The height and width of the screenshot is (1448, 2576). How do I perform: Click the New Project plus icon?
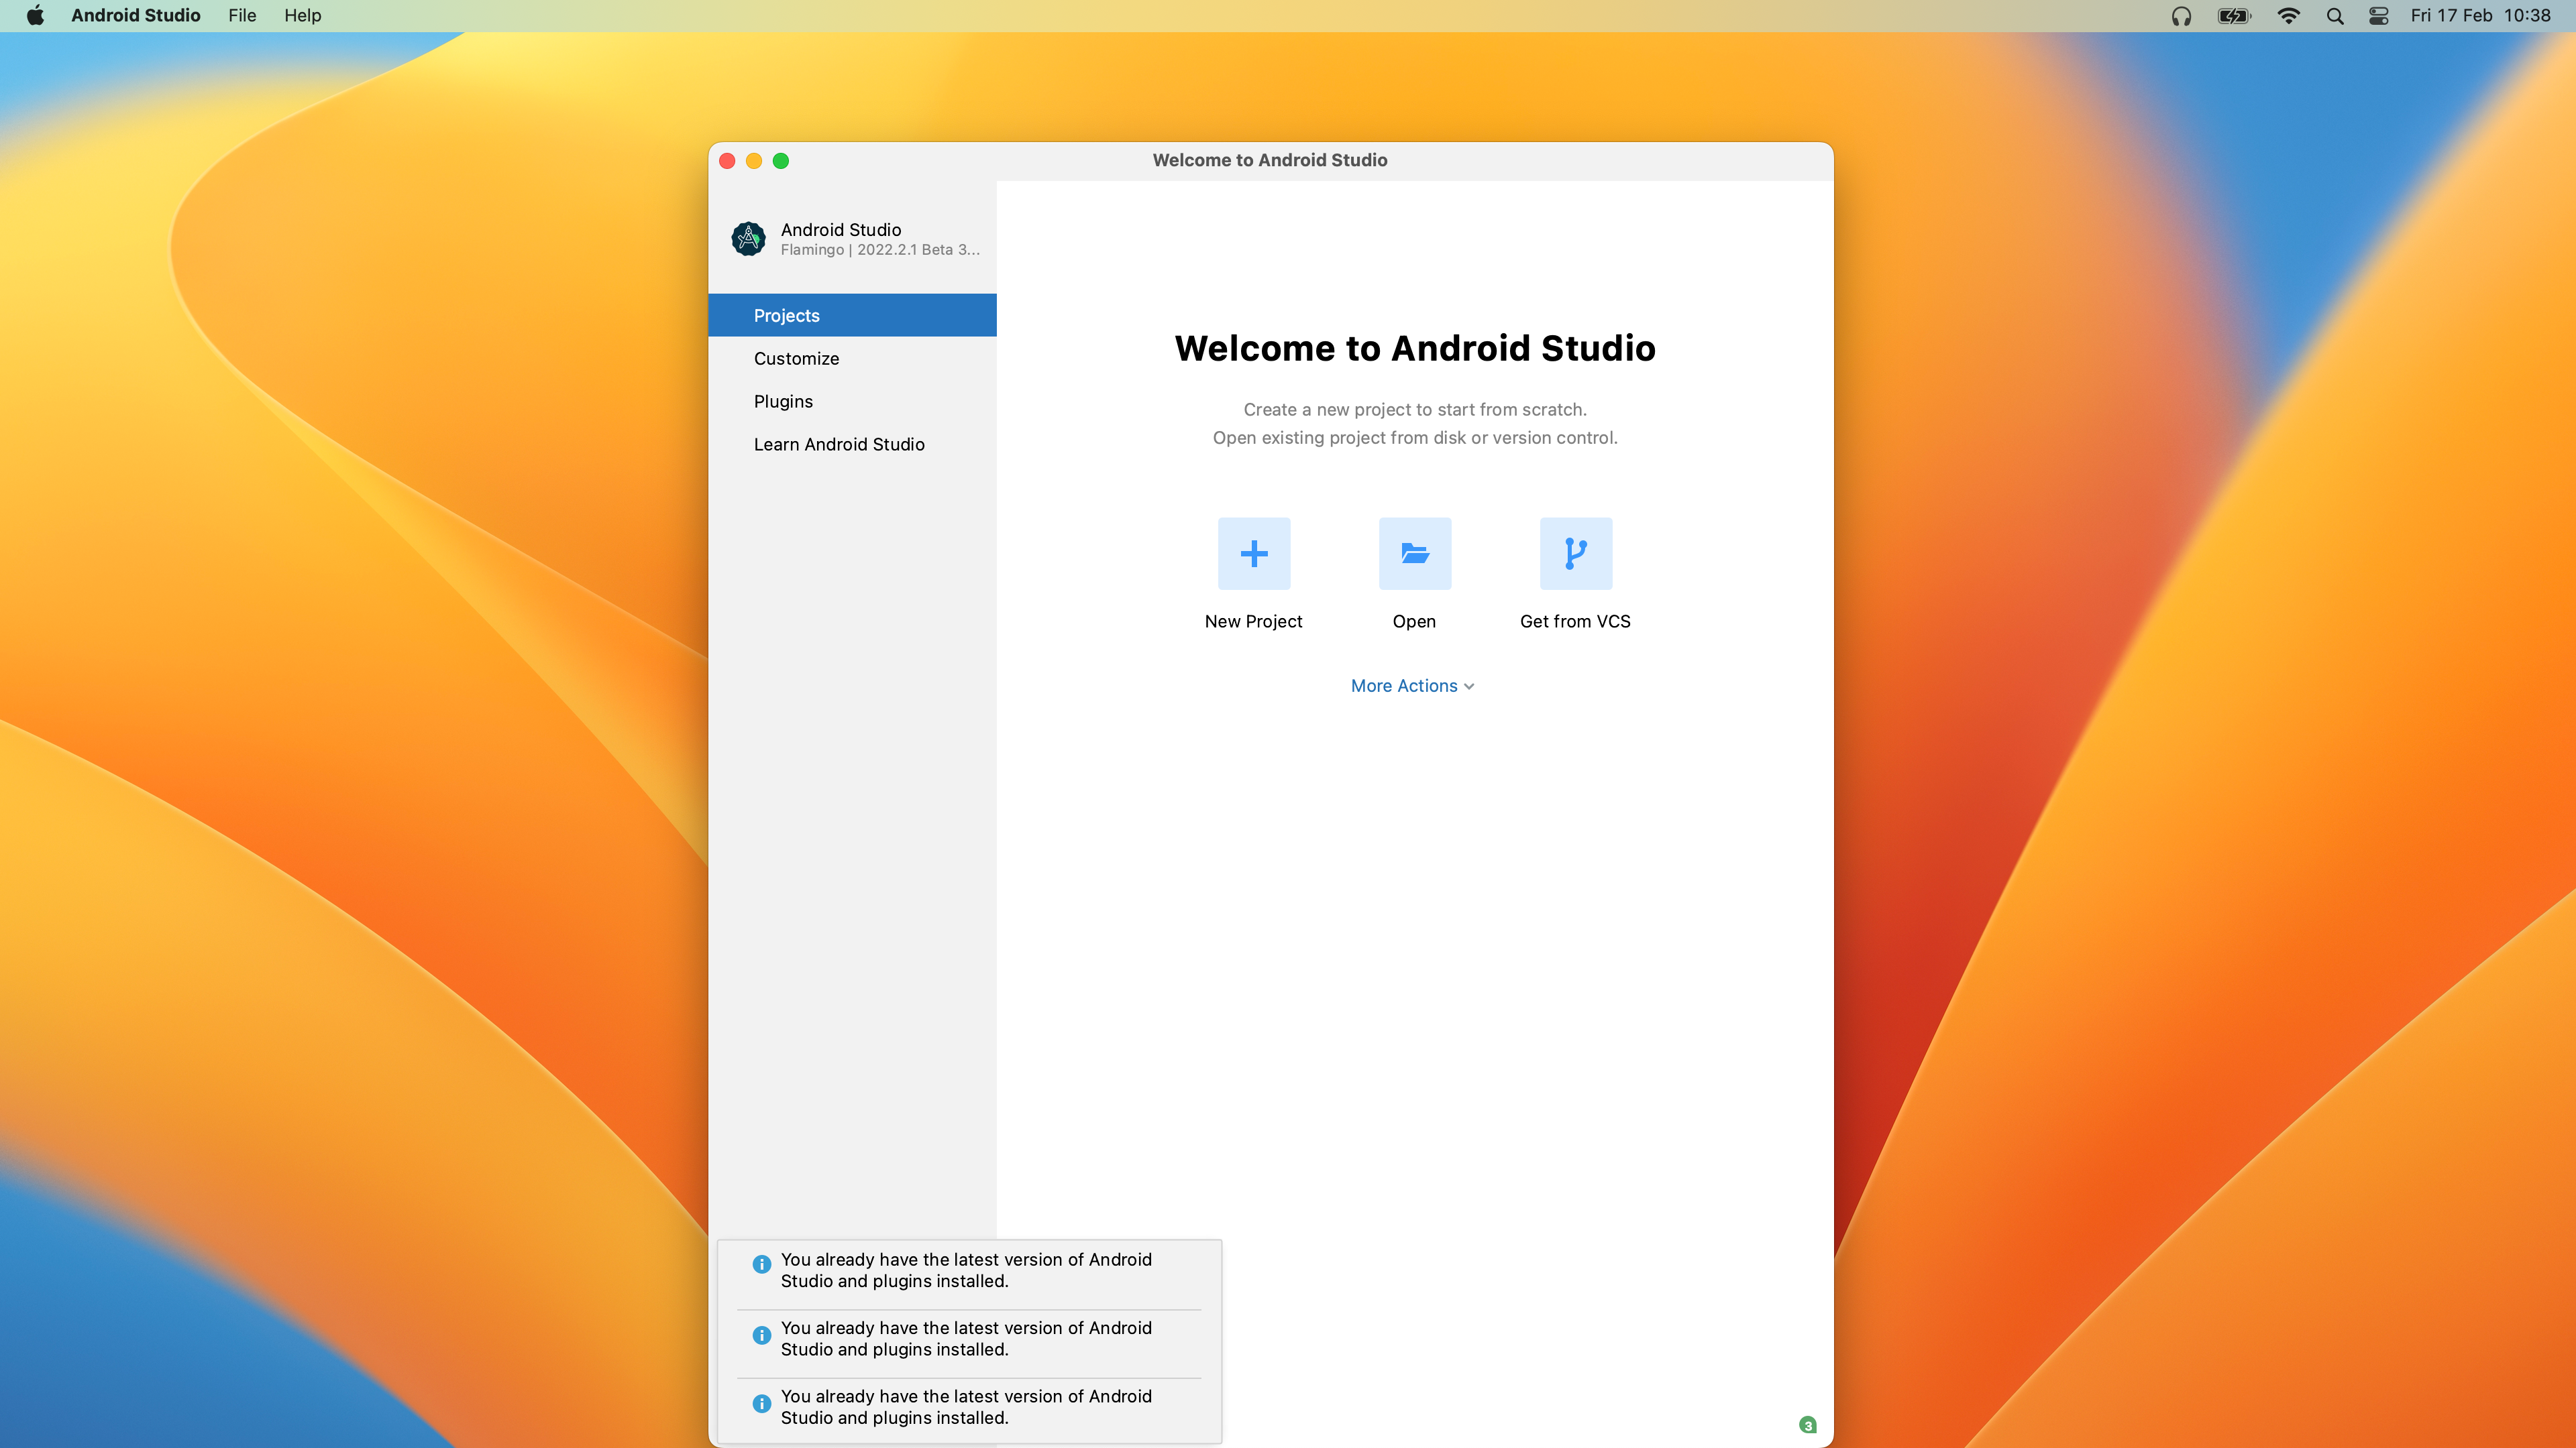click(x=1253, y=554)
